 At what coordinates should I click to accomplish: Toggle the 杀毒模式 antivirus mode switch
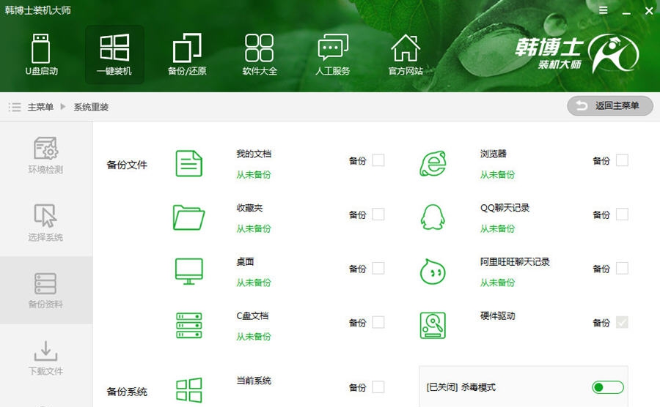pos(607,387)
